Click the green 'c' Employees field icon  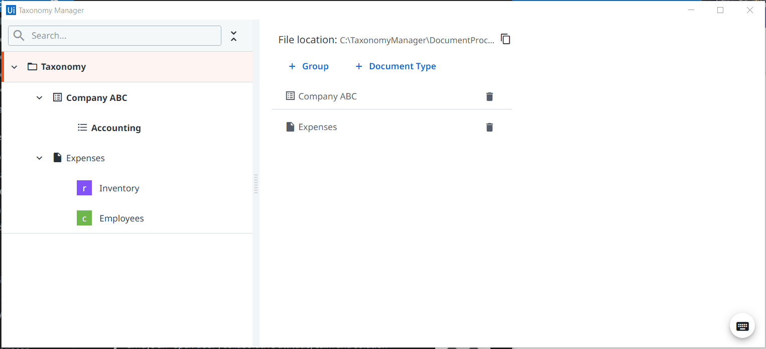(84, 218)
